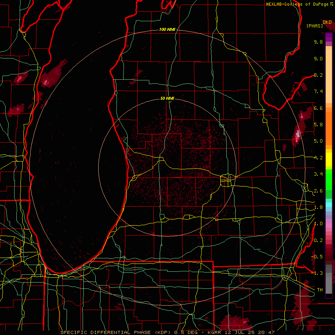Viewport: 335px width, 335px height.
Task: Click the 50 NMI range ring label
Action: click(x=167, y=98)
